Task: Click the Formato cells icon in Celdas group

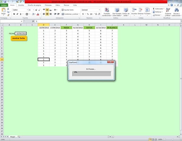Action: click(147, 10)
